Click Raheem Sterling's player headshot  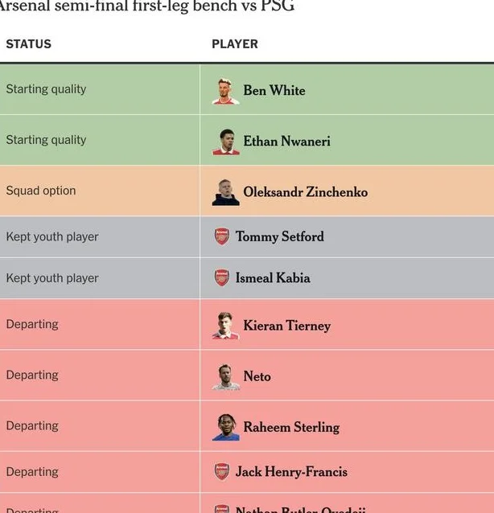[x=225, y=427]
